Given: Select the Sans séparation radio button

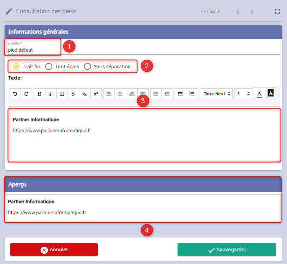Looking at the screenshot, I should pos(88,66).
